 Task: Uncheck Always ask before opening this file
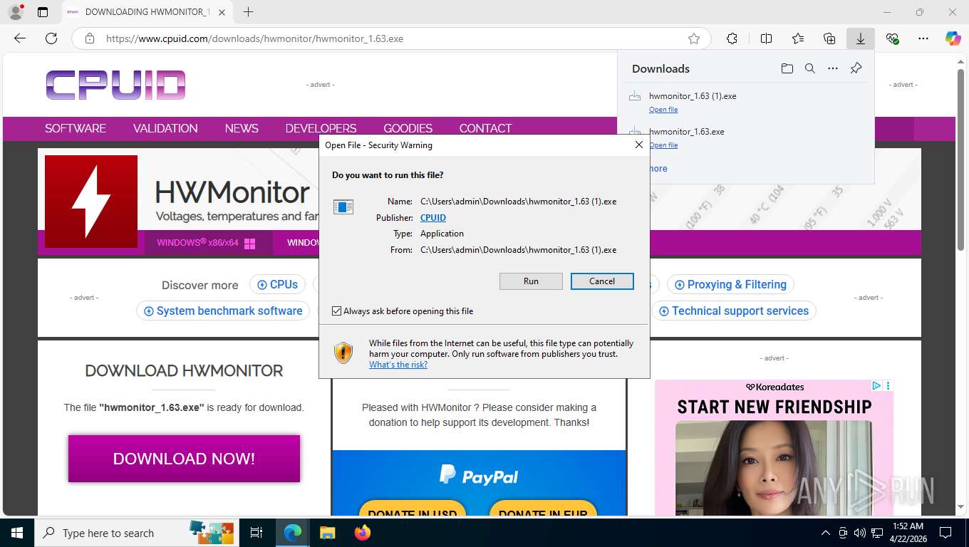click(337, 311)
